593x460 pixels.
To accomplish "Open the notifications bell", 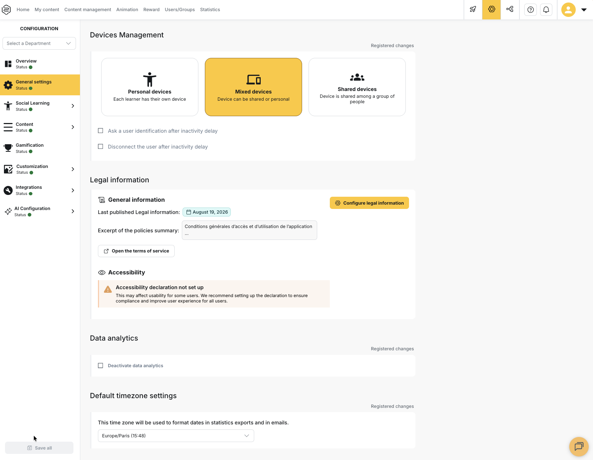I will click(x=546, y=10).
